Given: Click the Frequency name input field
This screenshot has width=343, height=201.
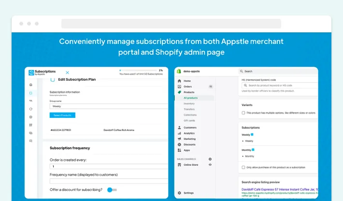Looking at the screenshot, I should (x=109, y=181).
